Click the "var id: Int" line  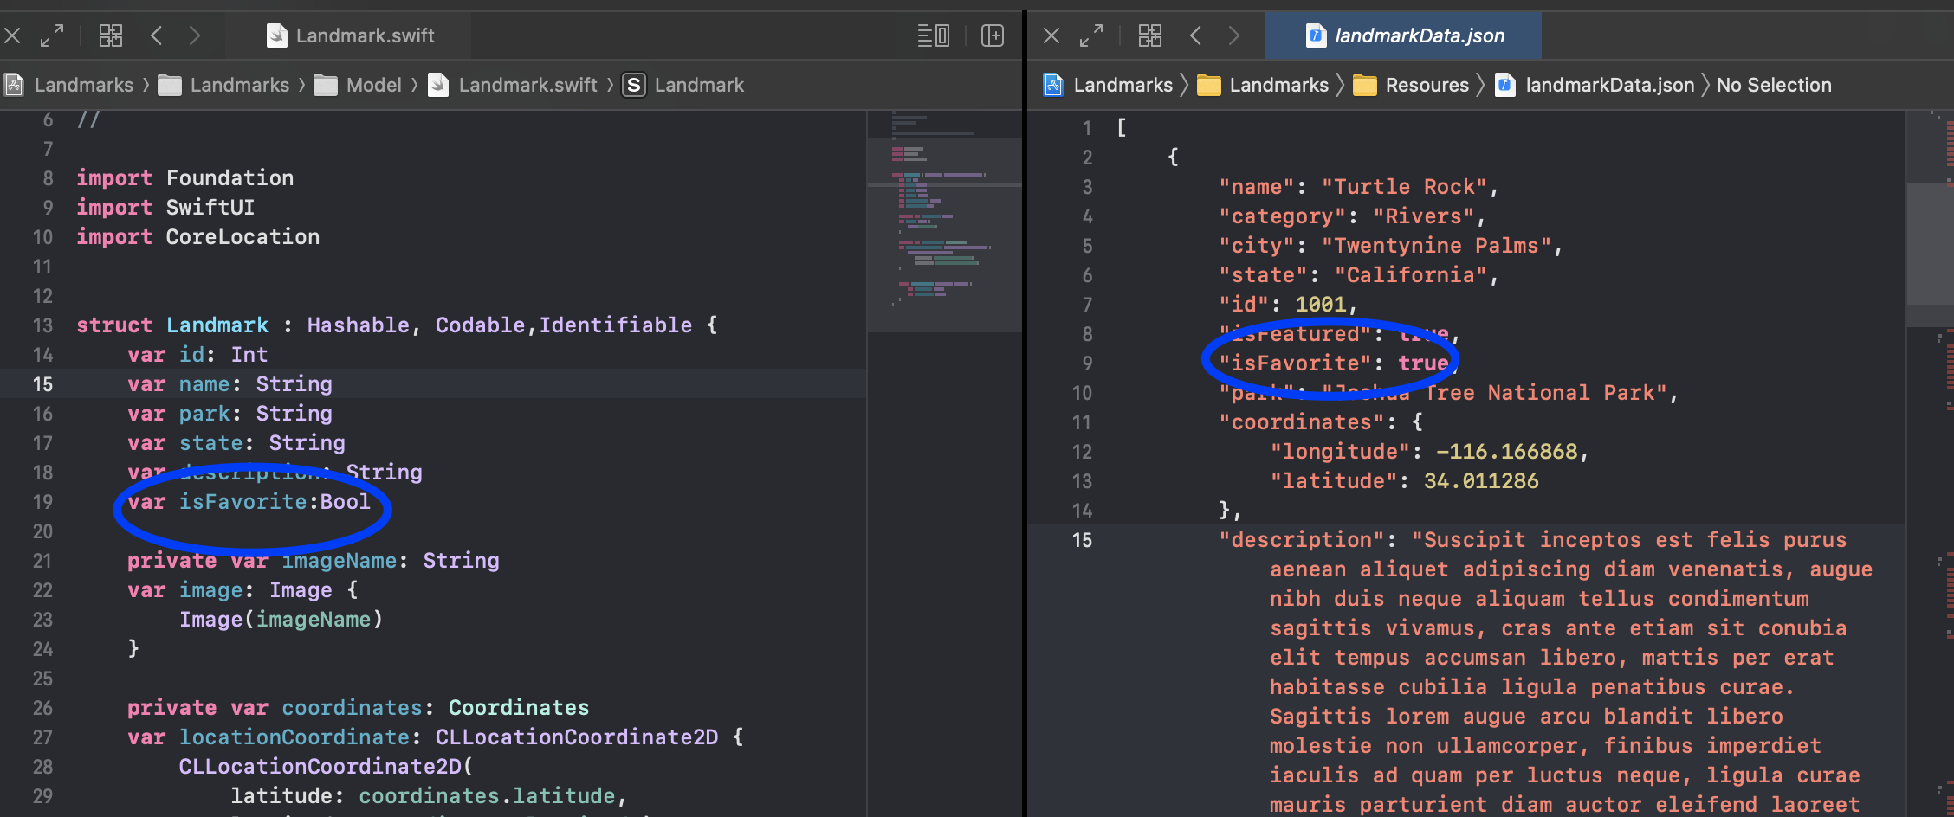[x=197, y=355]
